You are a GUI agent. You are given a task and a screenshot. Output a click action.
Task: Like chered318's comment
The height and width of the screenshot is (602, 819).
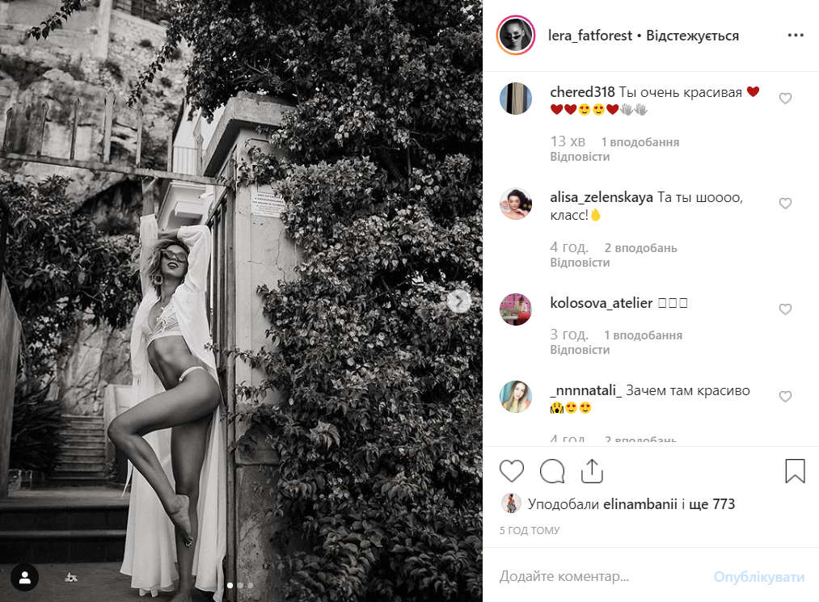[785, 99]
